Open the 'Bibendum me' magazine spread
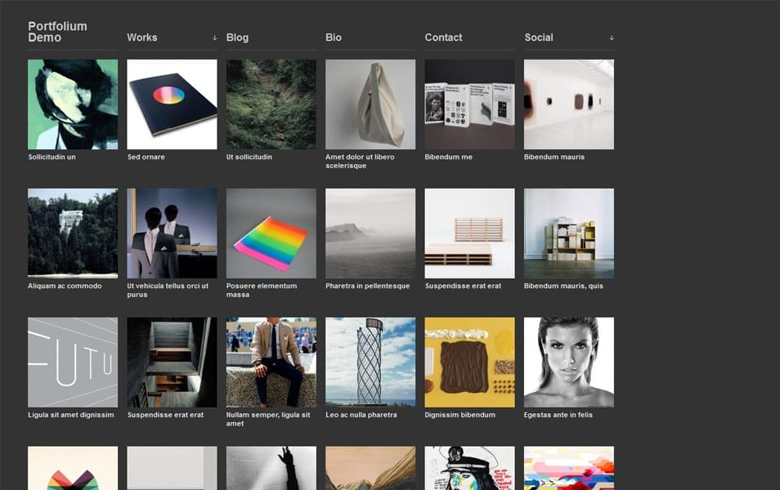This screenshot has width=780, height=490. (x=469, y=104)
